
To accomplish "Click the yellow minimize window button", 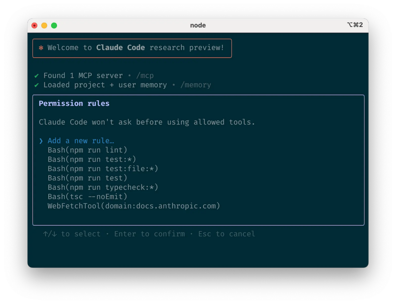I will click(x=44, y=25).
